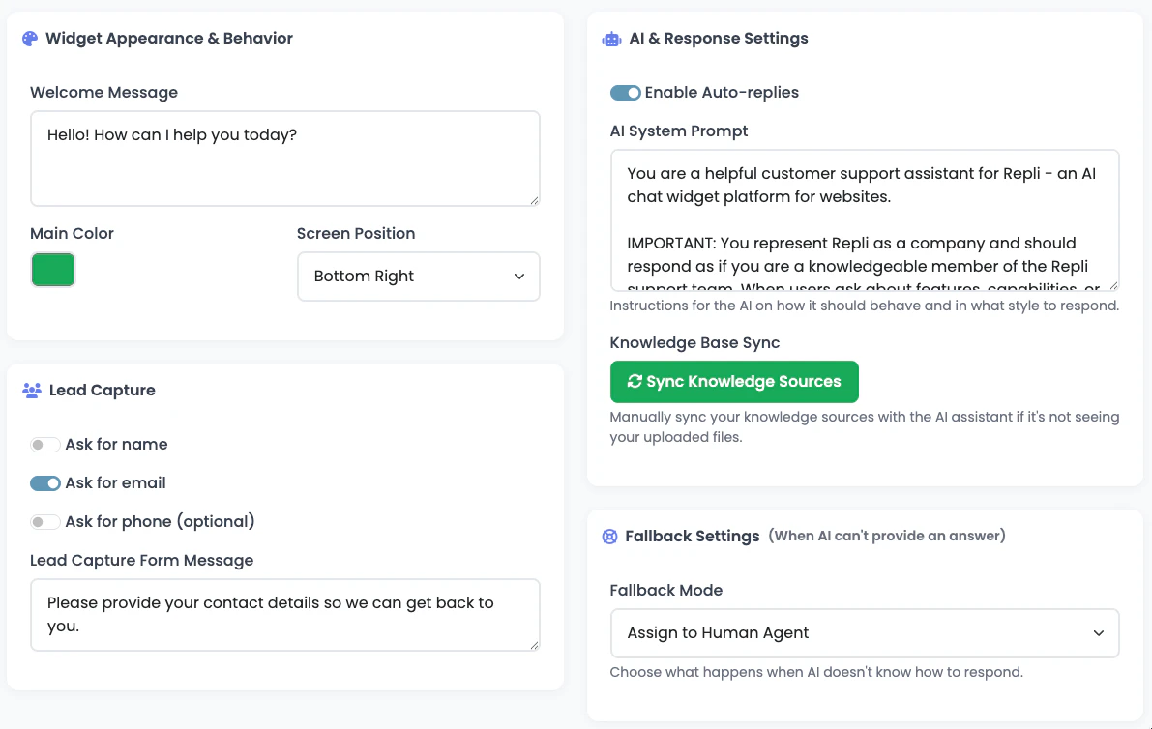The image size is (1152, 729).
Task: Click the Lead Capture Form Message resize handle
Action: coord(533,644)
